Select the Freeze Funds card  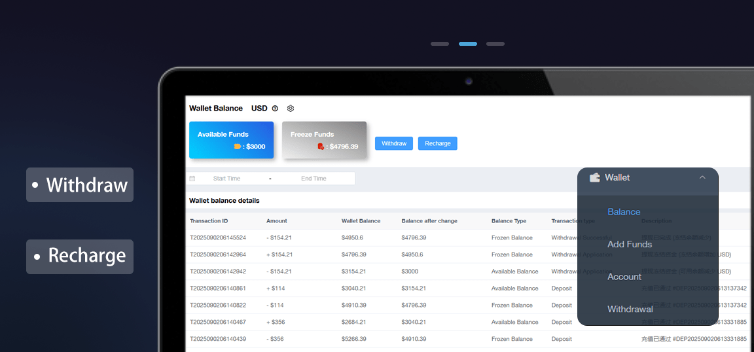324,139
